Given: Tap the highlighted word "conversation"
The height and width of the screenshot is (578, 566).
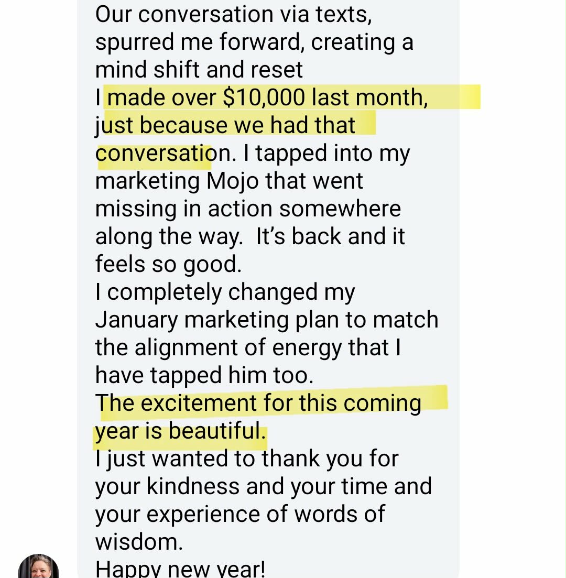Looking at the screenshot, I should [x=155, y=154].
